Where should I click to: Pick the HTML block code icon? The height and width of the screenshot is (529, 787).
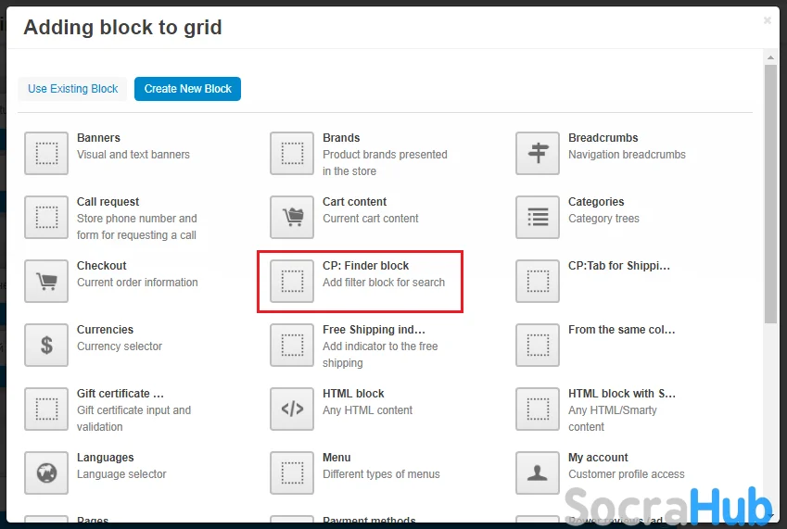pyautogui.click(x=292, y=409)
